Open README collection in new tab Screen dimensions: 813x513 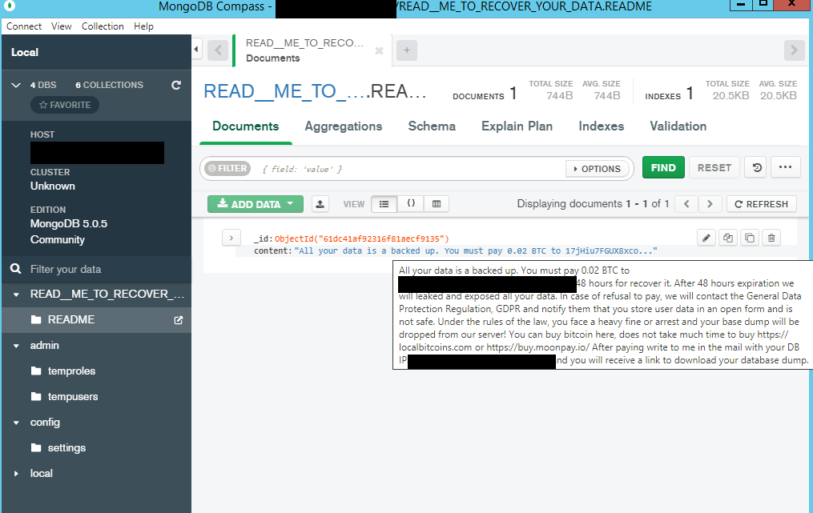179,320
